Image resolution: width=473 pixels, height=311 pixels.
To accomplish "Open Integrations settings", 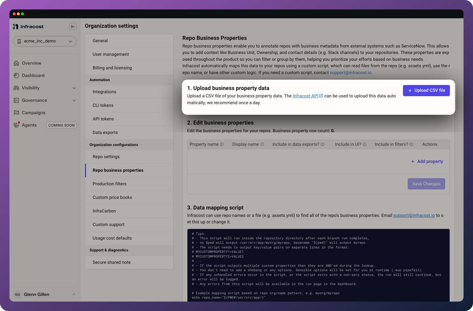I will click(129, 92).
